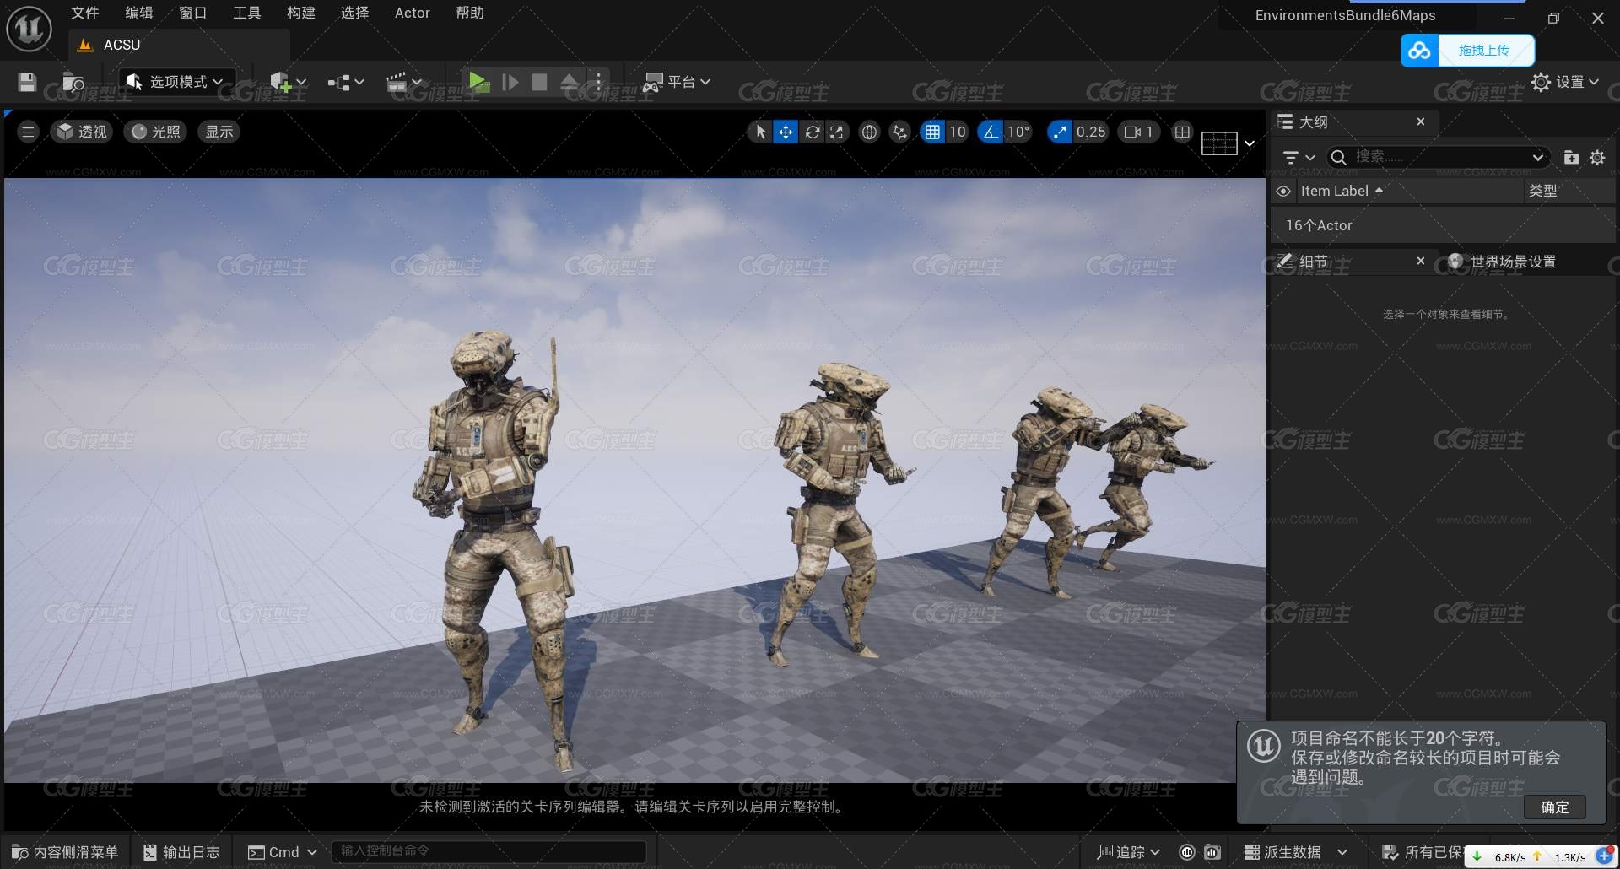Change scale snap value 0.25

coord(1091,132)
